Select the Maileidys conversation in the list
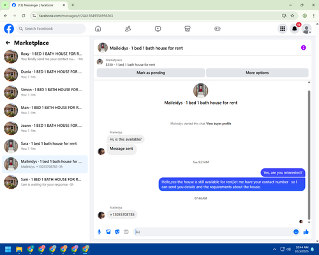Screen dimensions: 319x255 pos(45,164)
